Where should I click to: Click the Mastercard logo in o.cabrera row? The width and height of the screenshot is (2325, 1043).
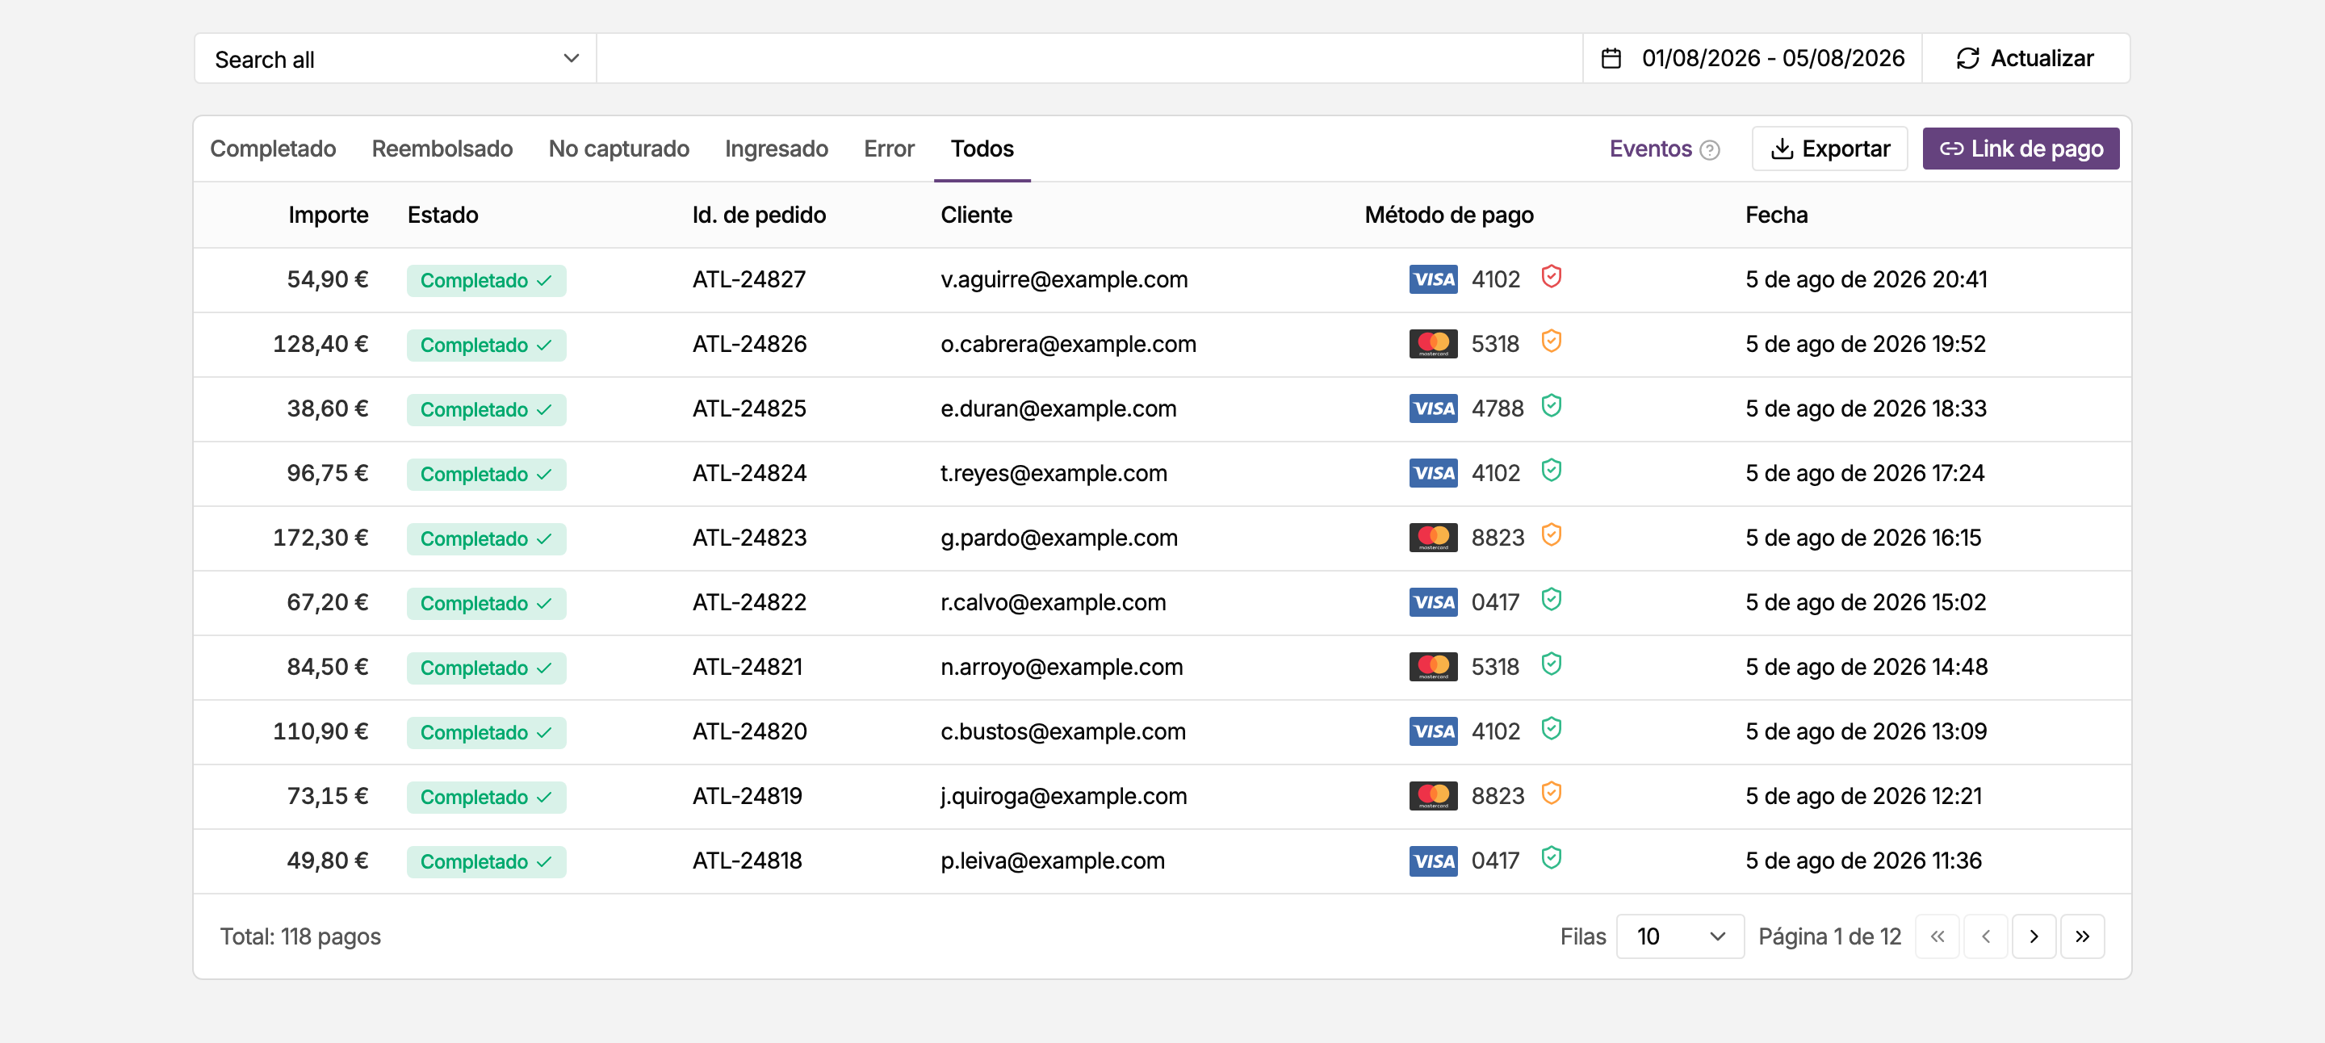[1433, 344]
